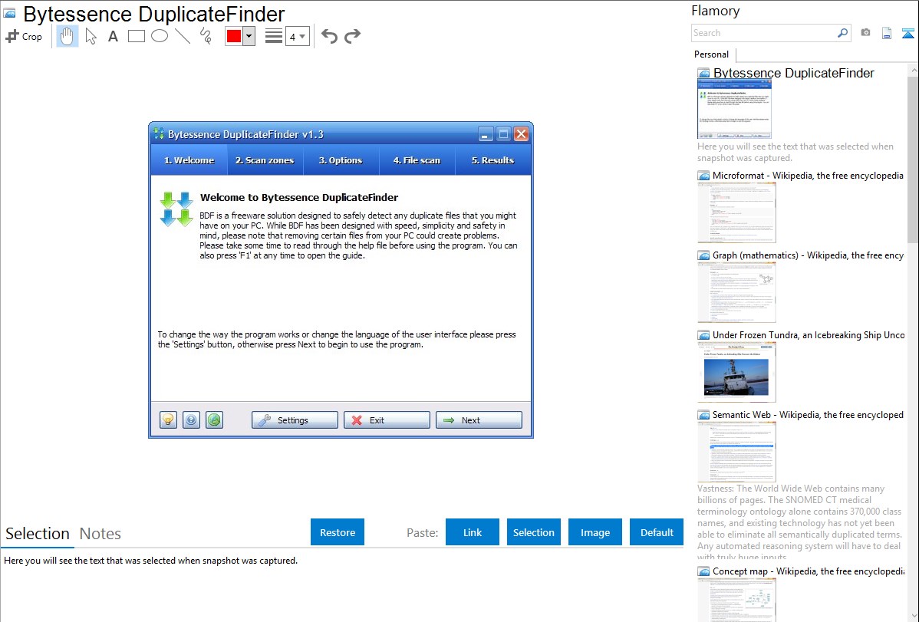The image size is (919, 622).
Task: Open Settings in DuplicateFinder
Action: pyautogui.click(x=295, y=420)
